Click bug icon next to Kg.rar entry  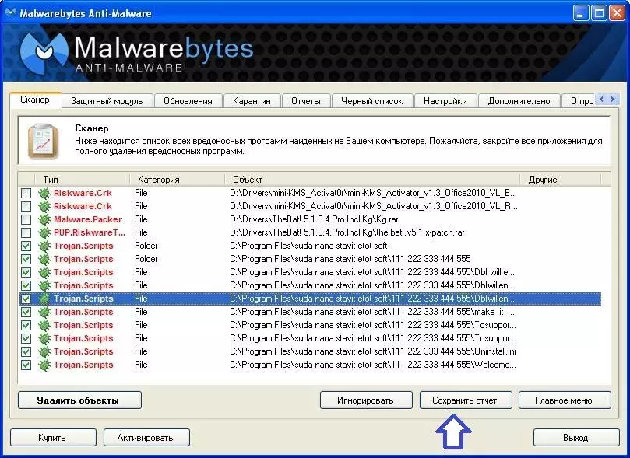click(44, 219)
